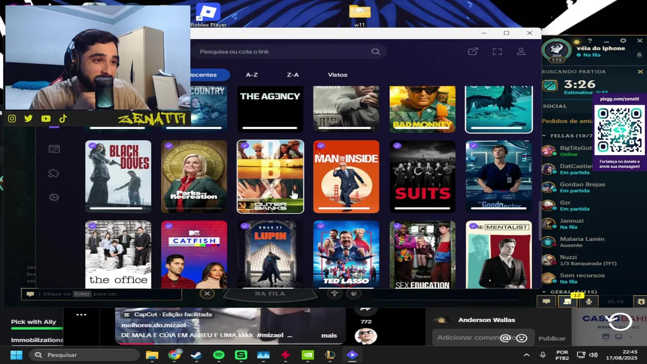The width and height of the screenshot is (647, 364).
Task: Sort library with the A-Z tab
Action: click(252, 75)
